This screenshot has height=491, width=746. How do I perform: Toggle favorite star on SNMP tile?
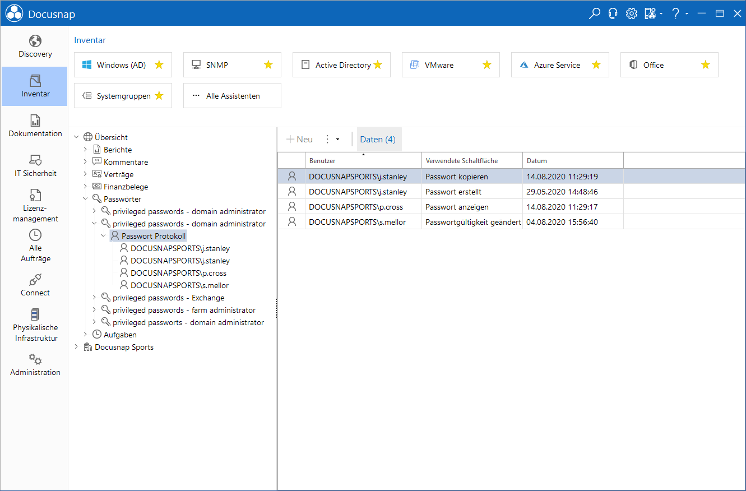point(268,65)
